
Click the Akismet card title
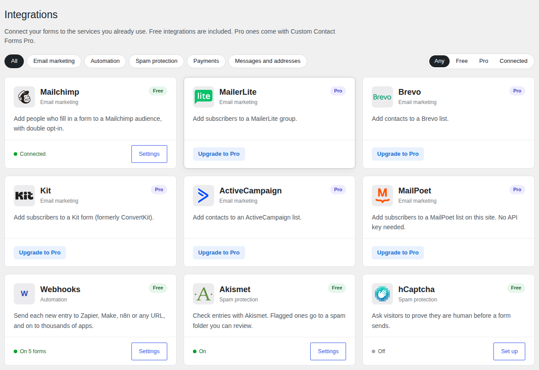tap(235, 289)
